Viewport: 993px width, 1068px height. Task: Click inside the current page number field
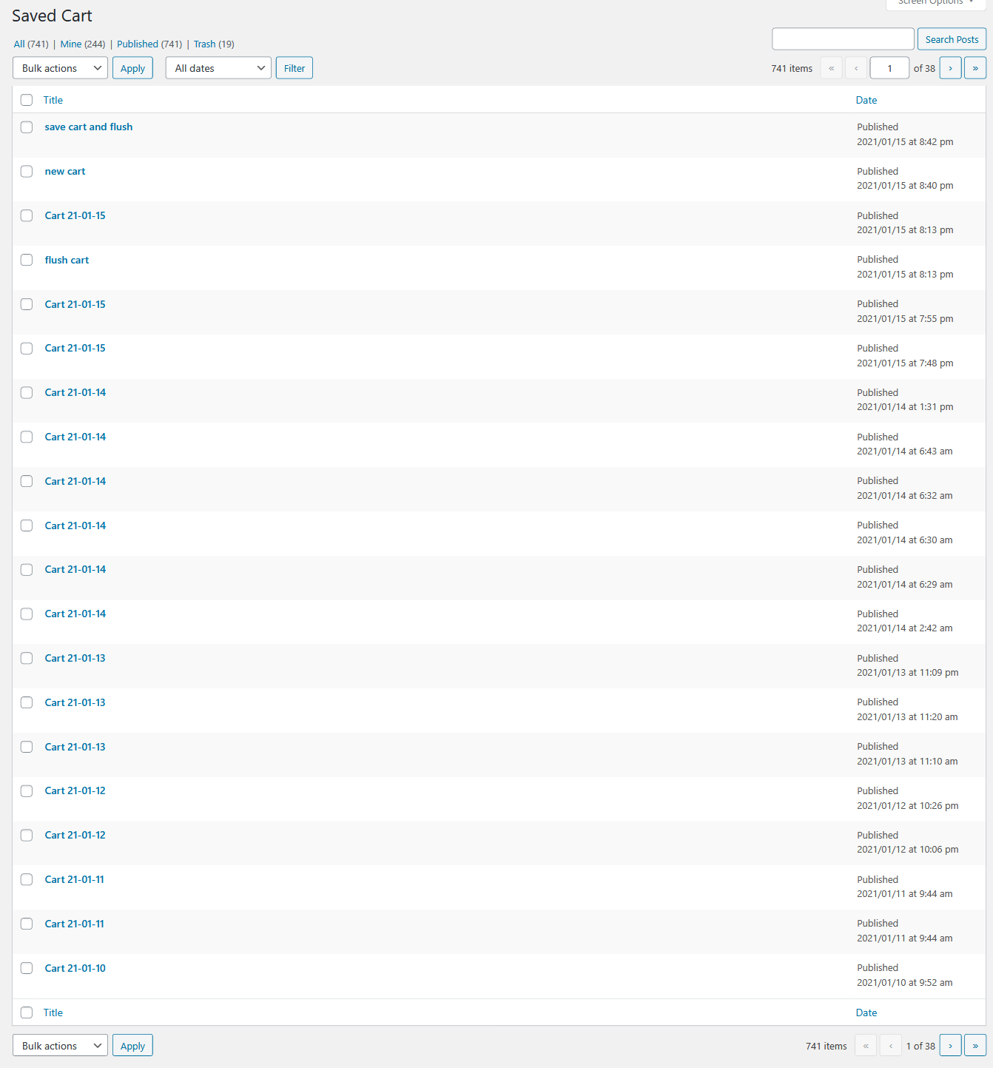tap(889, 67)
